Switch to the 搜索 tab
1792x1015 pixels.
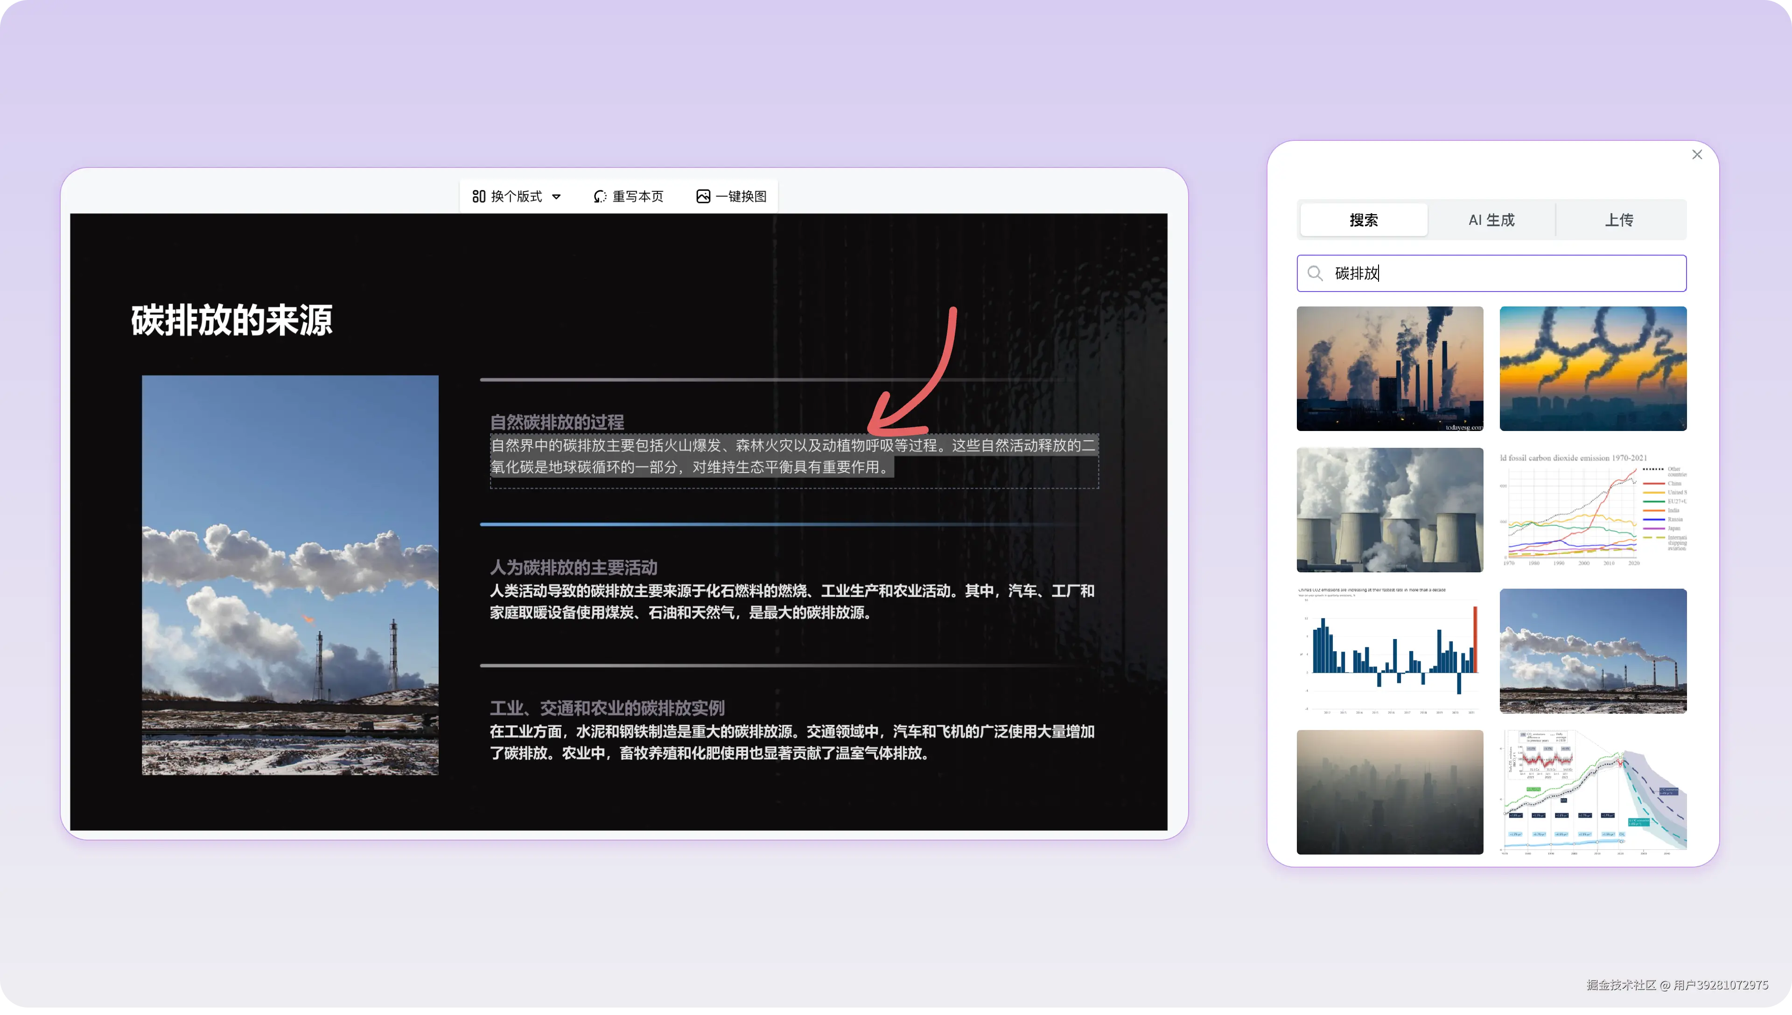tap(1363, 220)
